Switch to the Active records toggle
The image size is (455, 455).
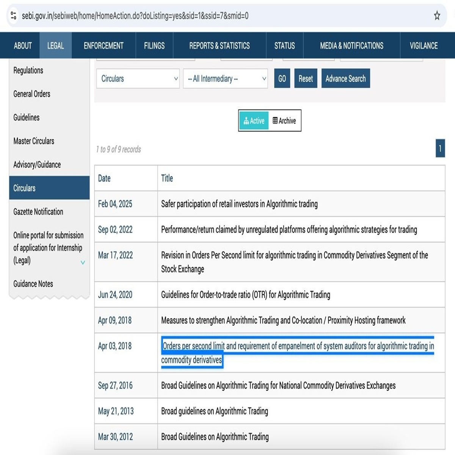point(254,121)
